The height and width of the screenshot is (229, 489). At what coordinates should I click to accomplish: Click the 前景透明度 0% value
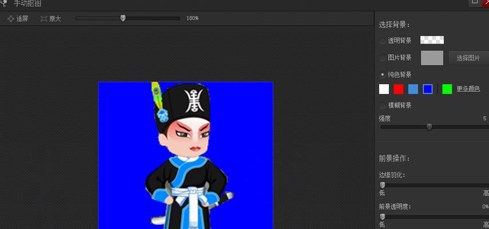click(485, 207)
